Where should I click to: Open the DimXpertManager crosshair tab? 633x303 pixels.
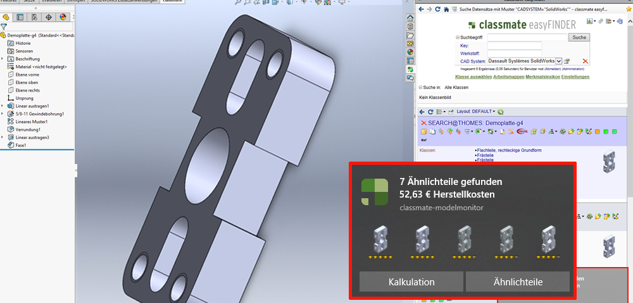49,17
